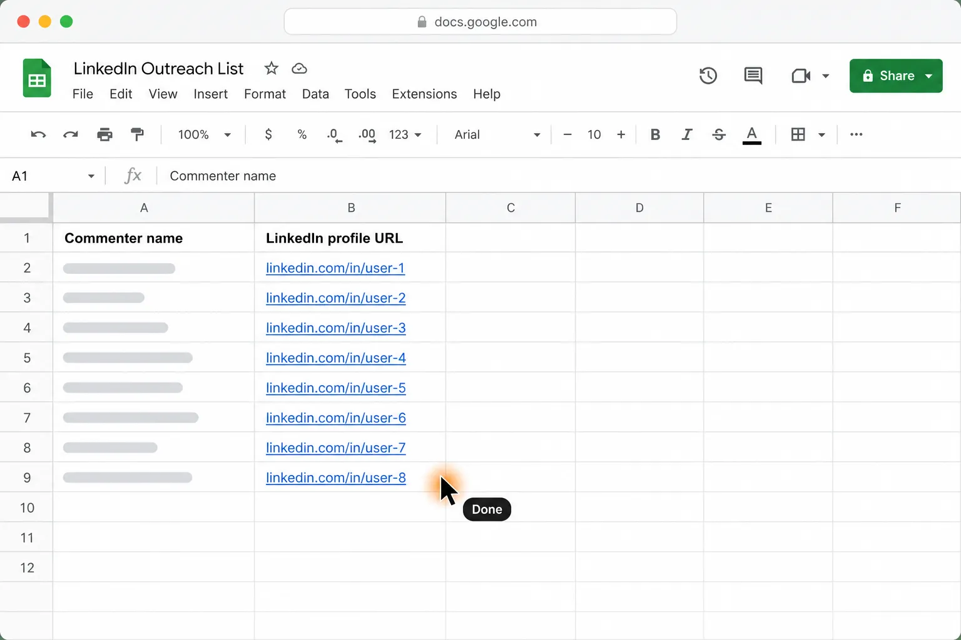961x640 pixels.
Task: Open linkedin.com/in/user-7 link
Action: point(336,448)
